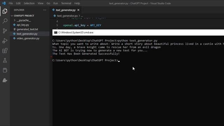Open the Go menu
The image size is (224, 126).
pos(48,3)
